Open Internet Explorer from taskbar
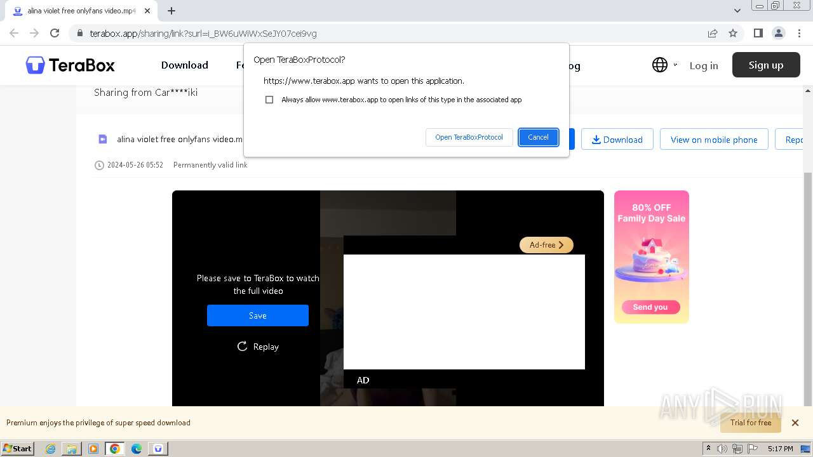813x457 pixels. (x=50, y=449)
